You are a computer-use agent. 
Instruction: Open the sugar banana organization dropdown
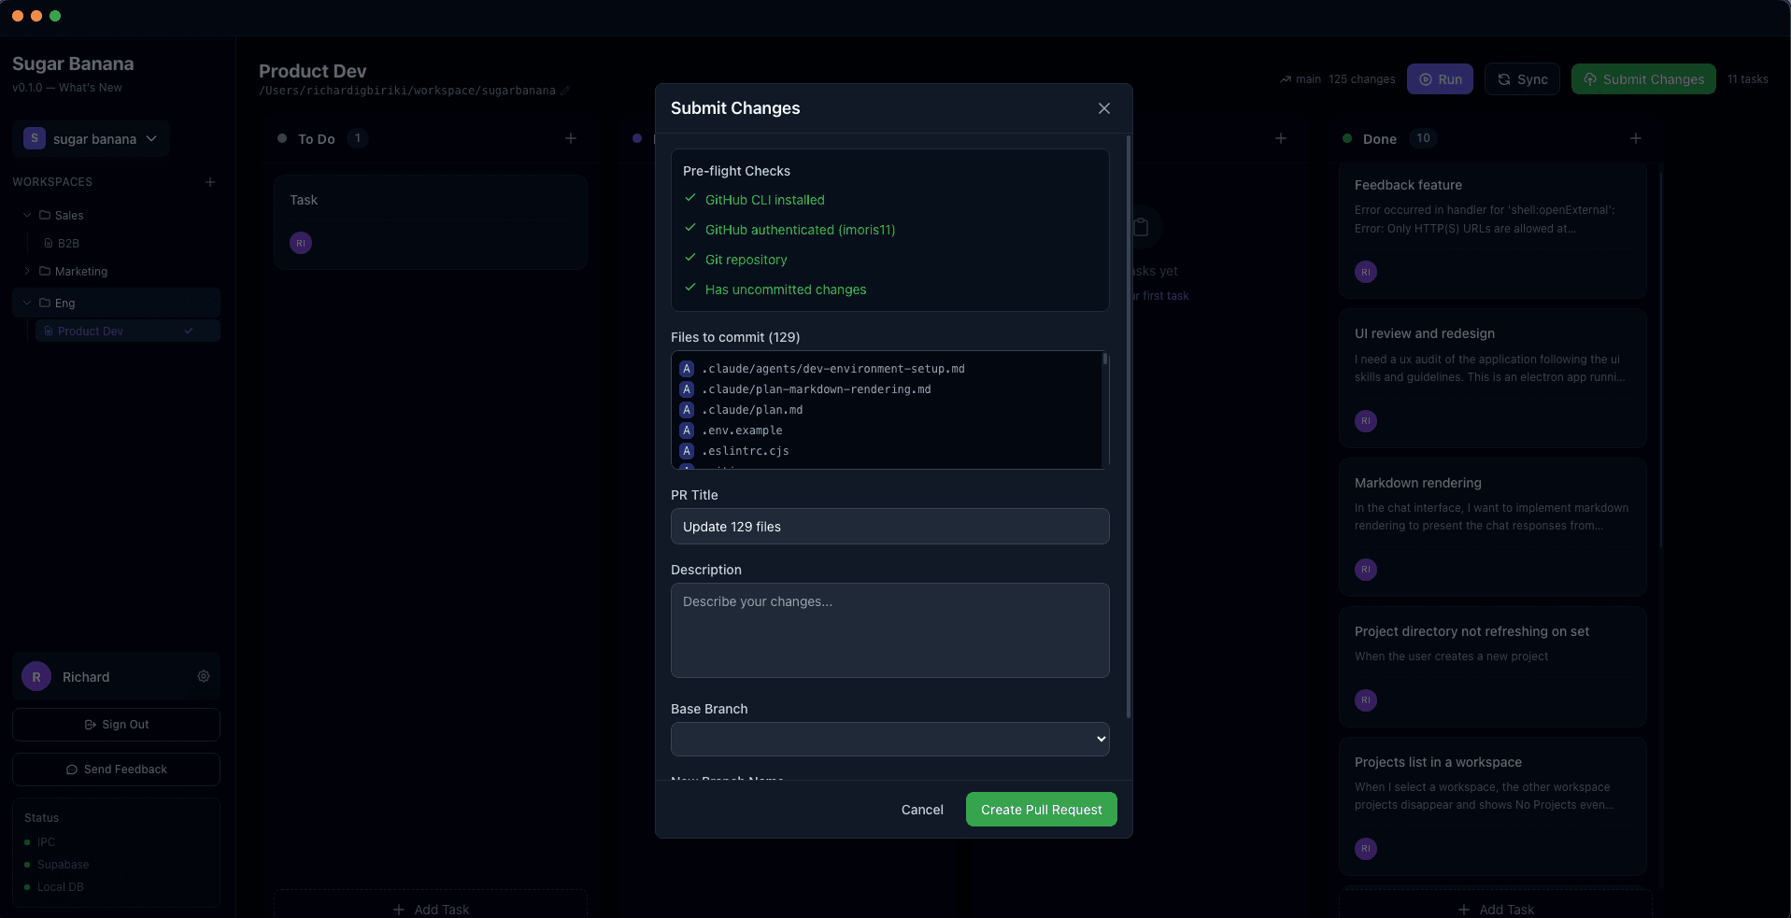click(x=92, y=139)
